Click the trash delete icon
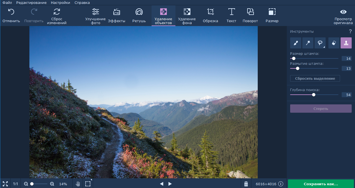 point(246,184)
